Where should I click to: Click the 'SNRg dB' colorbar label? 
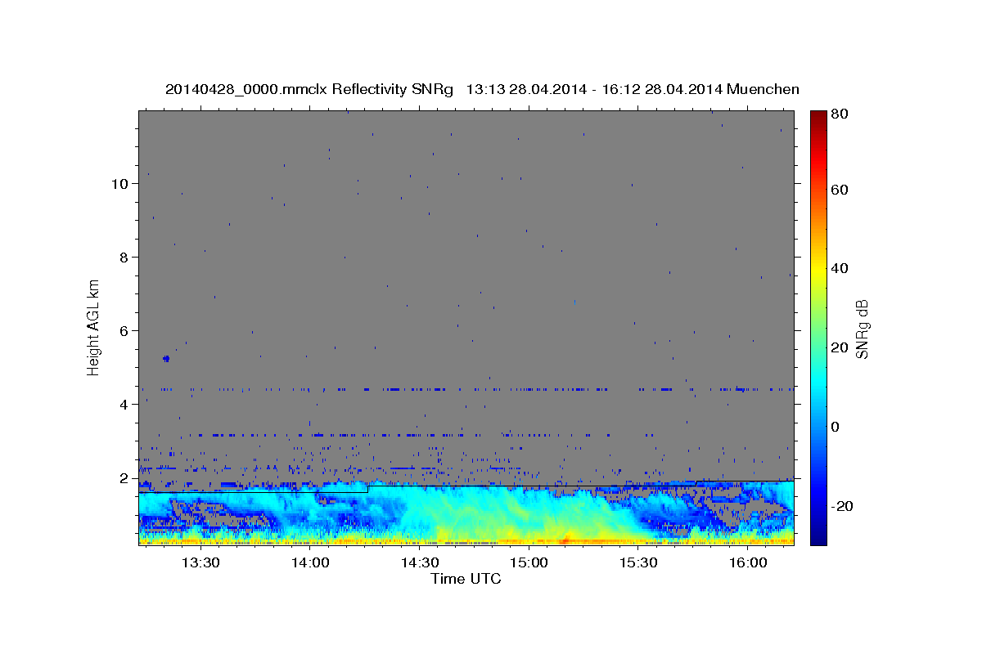862,329
